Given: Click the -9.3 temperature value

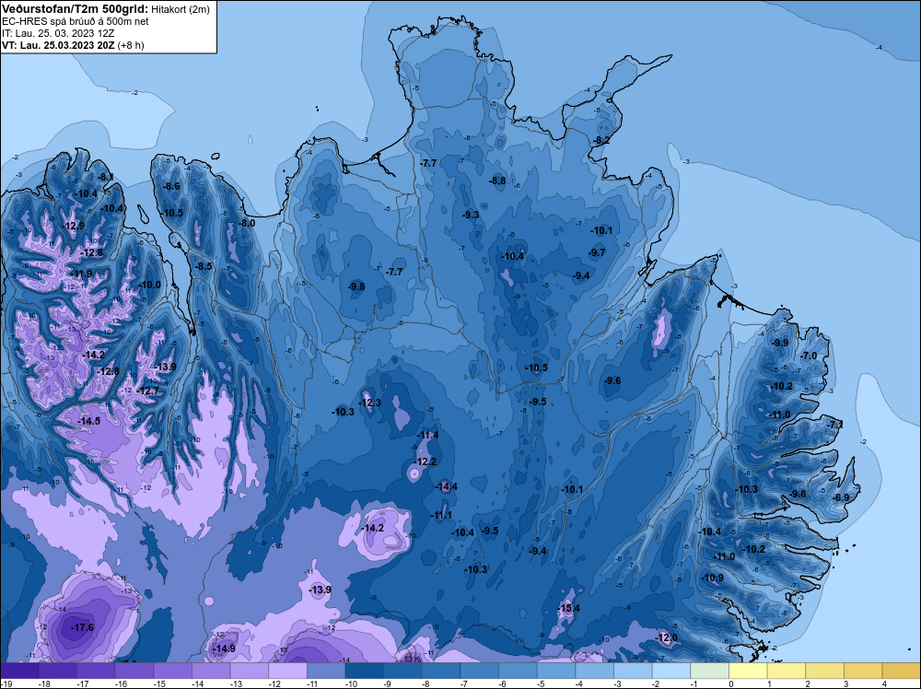Looking at the screenshot, I should click(x=471, y=215).
